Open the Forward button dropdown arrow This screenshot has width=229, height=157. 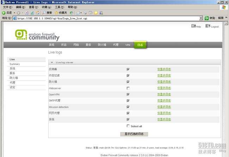coord(23,13)
